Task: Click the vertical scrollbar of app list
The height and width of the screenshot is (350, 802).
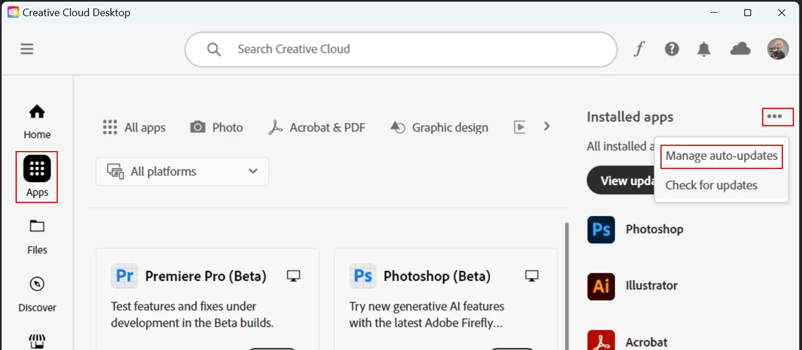Action: tap(566, 286)
